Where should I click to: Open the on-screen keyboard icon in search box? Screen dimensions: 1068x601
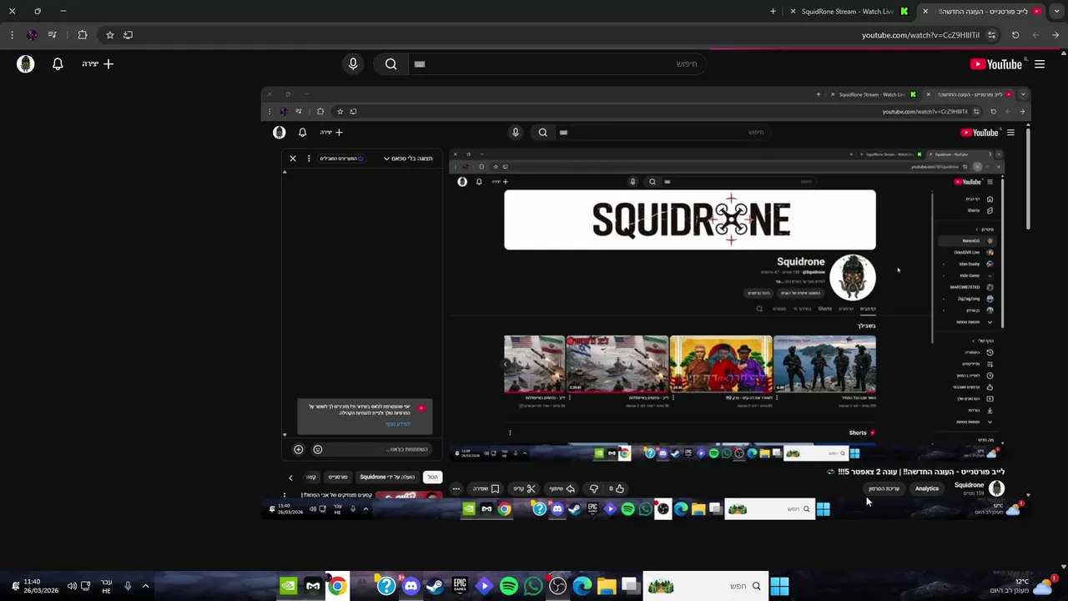(x=420, y=64)
